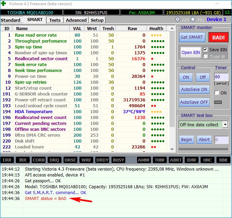The height and width of the screenshot is (218, 232).
Task: Enable the timer ON checkbox
Action: pos(216,93)
